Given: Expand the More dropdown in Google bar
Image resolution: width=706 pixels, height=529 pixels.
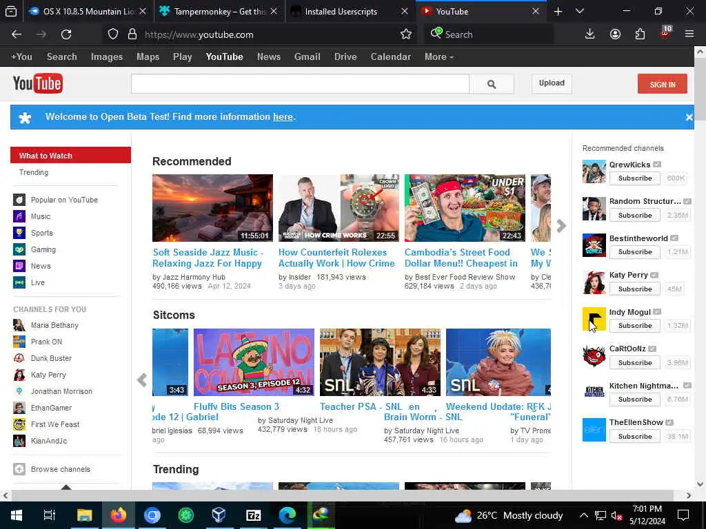Looking at the screenshot, I should coord(439,56).
